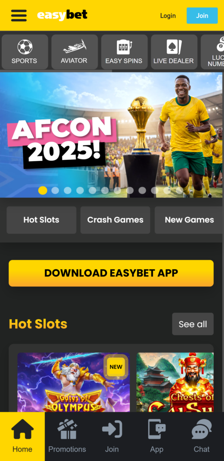224x461 pixels.
Task: Jump to second banner slide dot
Action: point(55,190)
